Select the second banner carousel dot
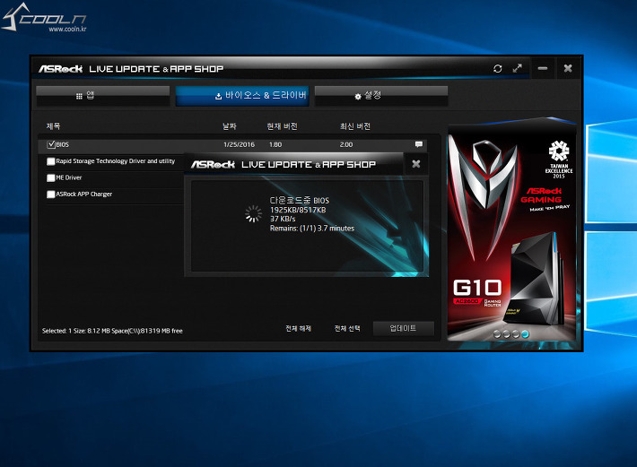This screenshot has width=637, height=467. [506, 334]
